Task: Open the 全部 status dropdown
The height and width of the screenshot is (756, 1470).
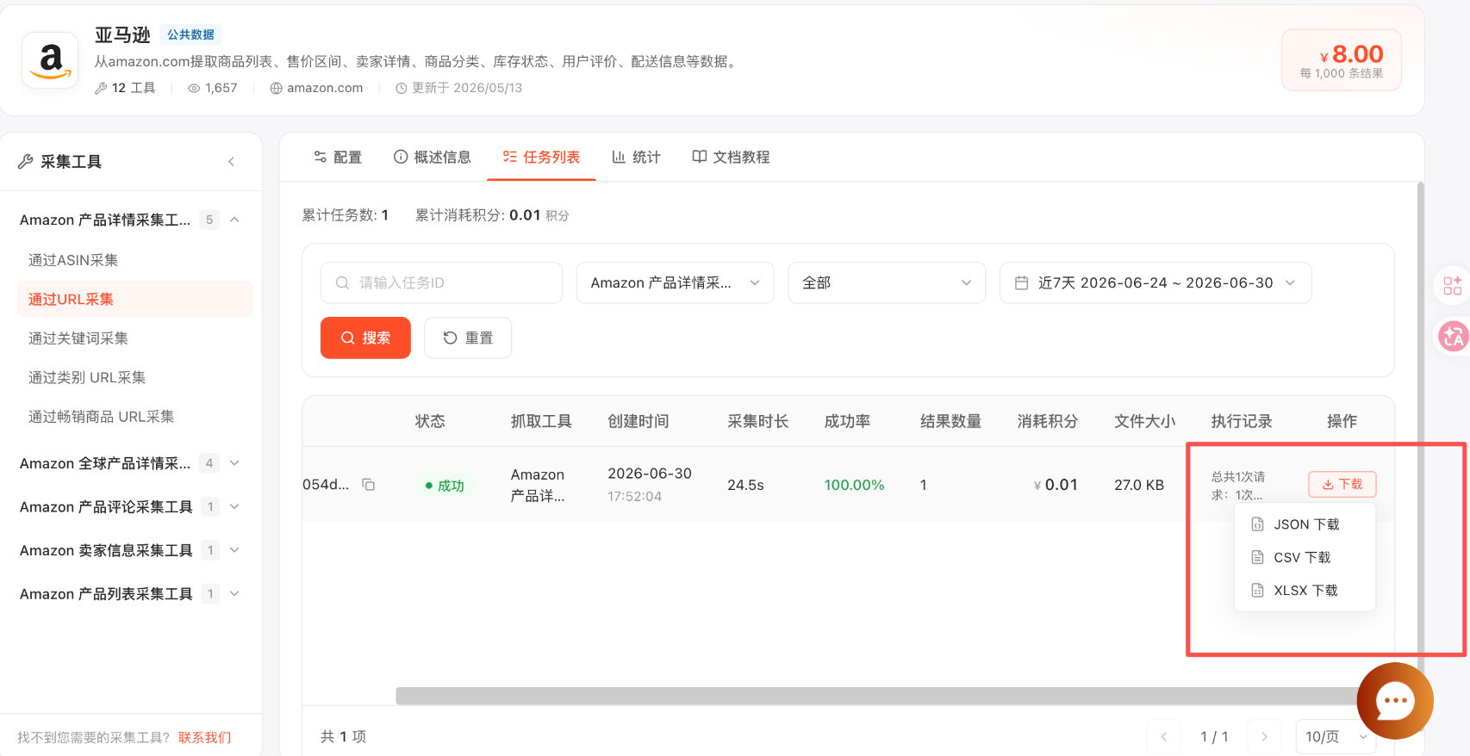Action: click(887, 282)
